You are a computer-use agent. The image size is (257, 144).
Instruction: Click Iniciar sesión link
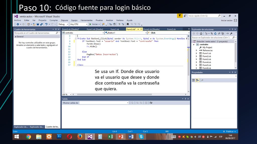point(227,20)
